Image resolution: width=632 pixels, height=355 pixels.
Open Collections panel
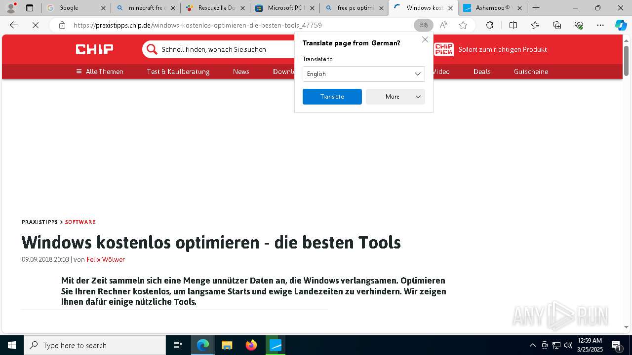557,25
